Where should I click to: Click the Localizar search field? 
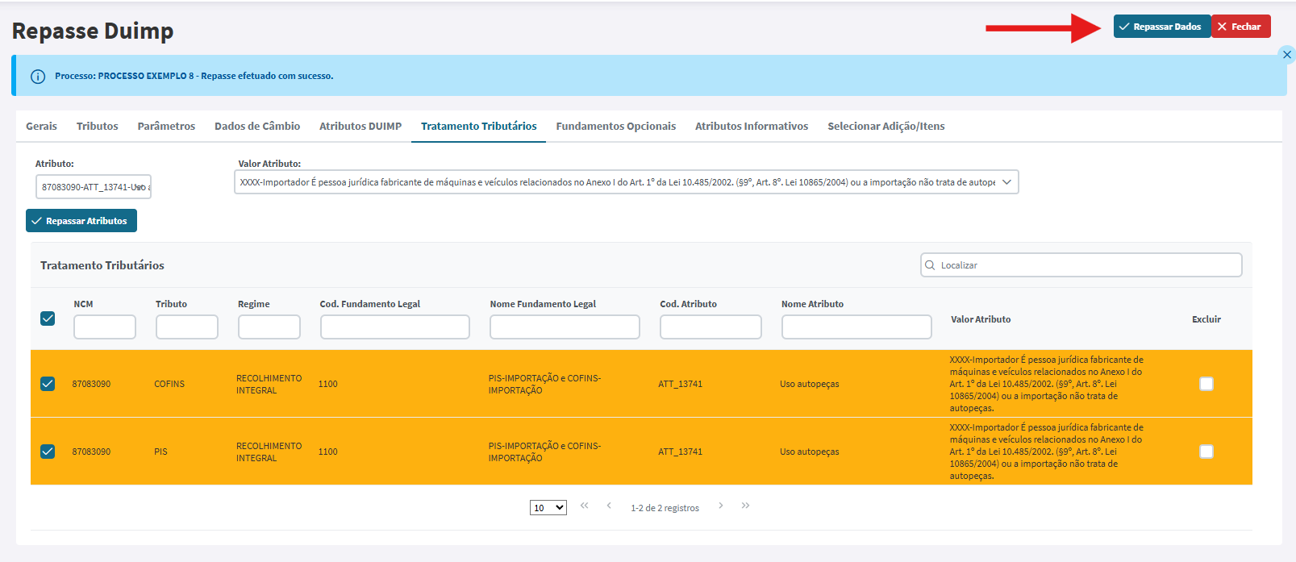[1081, 265]
